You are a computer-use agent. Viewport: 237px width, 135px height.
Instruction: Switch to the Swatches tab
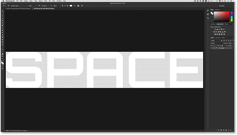click(x=217, y=10)
